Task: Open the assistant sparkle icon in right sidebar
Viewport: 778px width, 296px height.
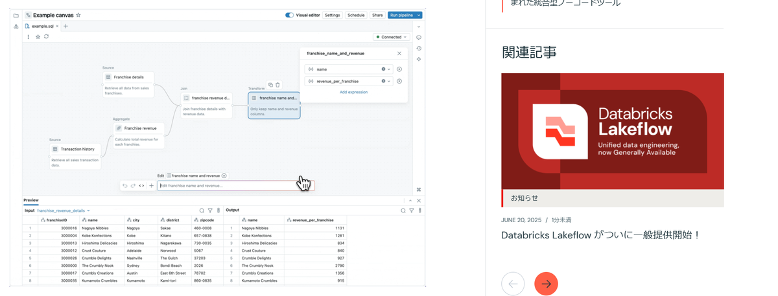Action: (419, 59)
